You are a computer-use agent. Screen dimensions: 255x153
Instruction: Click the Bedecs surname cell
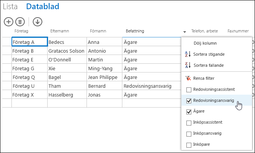[x=67, y=42]
